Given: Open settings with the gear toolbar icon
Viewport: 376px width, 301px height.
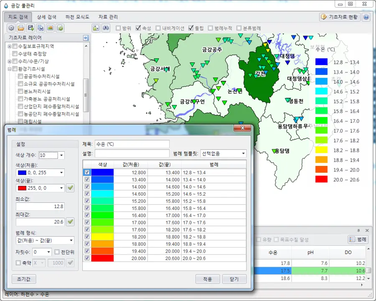Looking at the screenshot, I should 11,28.
